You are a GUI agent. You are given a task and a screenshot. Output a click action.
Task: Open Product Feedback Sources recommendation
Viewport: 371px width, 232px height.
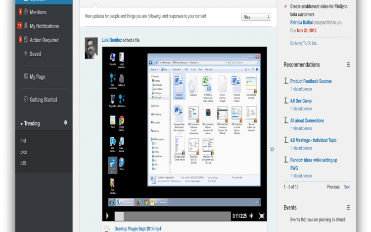(x=311, y=81)
